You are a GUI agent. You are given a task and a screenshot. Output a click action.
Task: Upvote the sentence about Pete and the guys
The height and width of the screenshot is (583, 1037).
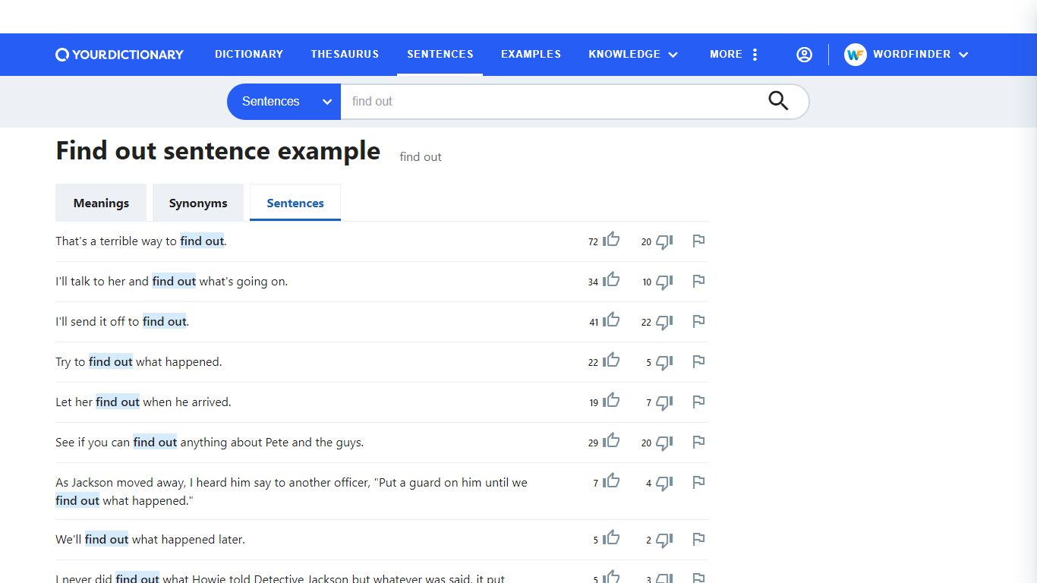tap(611, 442)
